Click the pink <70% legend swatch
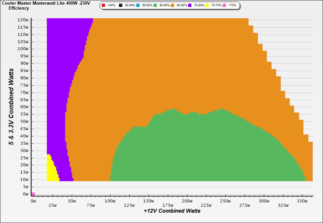 [224, 6]
